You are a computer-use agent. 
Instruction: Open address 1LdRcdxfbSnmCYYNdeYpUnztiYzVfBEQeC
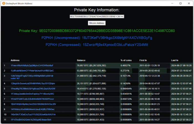pyautogui.click(x=32, y=71)
